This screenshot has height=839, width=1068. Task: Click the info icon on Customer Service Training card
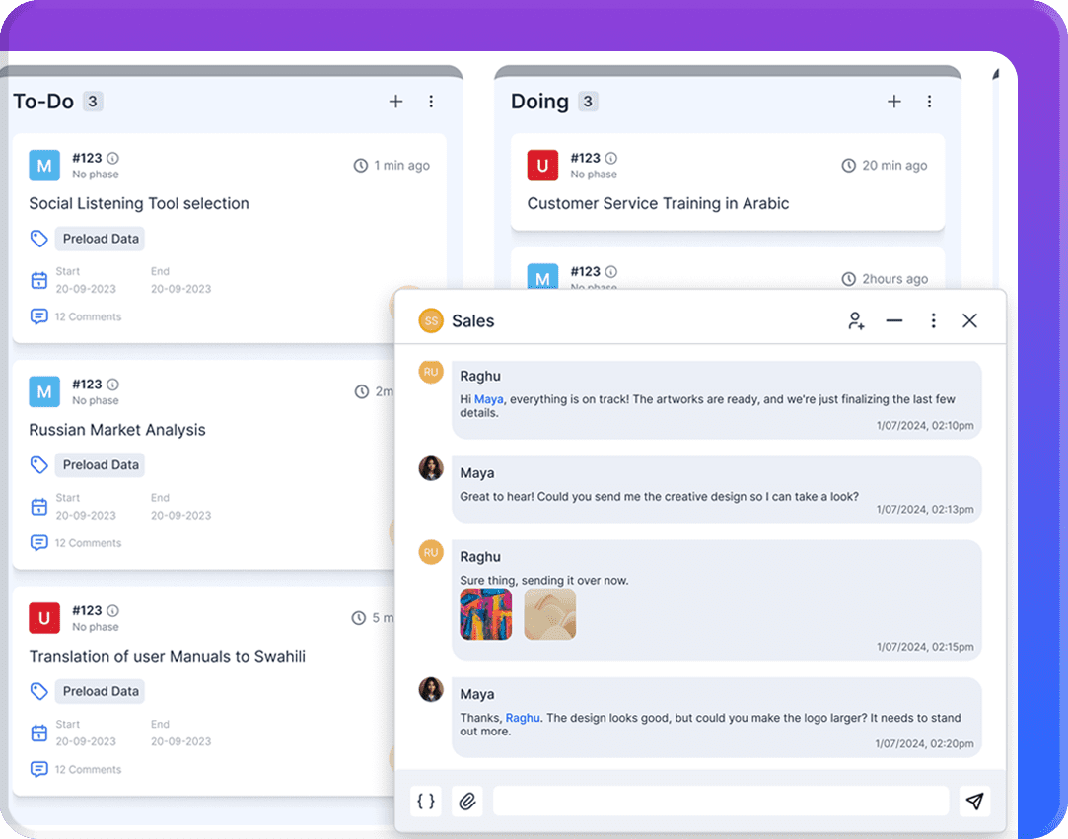tap(611, 158)
